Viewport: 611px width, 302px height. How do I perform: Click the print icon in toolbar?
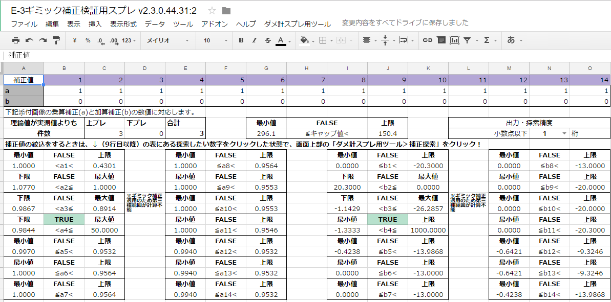pos(16,40)
